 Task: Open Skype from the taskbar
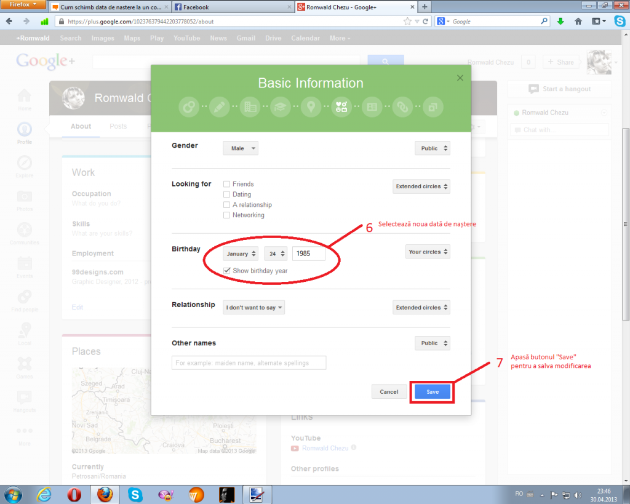click(135, 495)
